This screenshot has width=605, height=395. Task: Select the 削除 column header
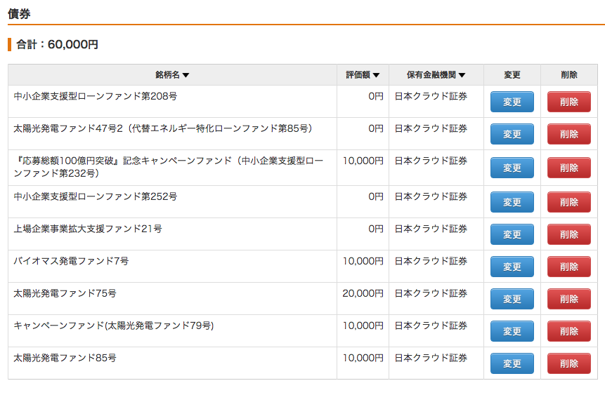(569, 75)
